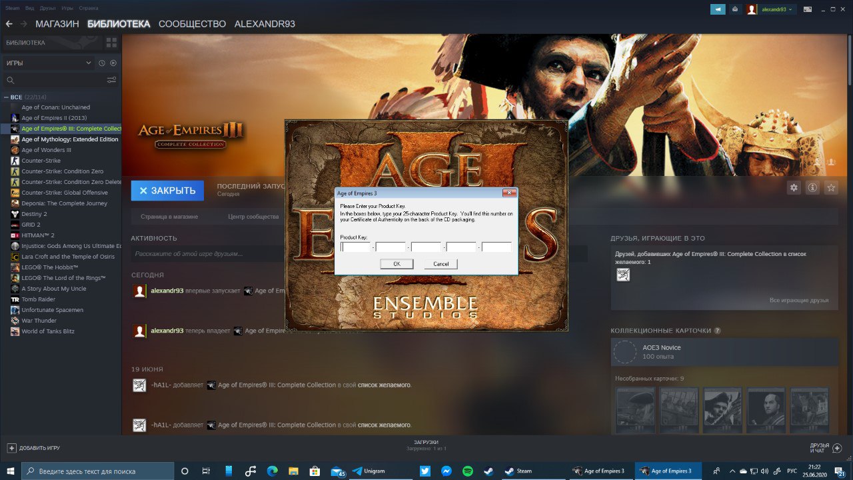Open Twitter from the taskbar

[425, 471]
